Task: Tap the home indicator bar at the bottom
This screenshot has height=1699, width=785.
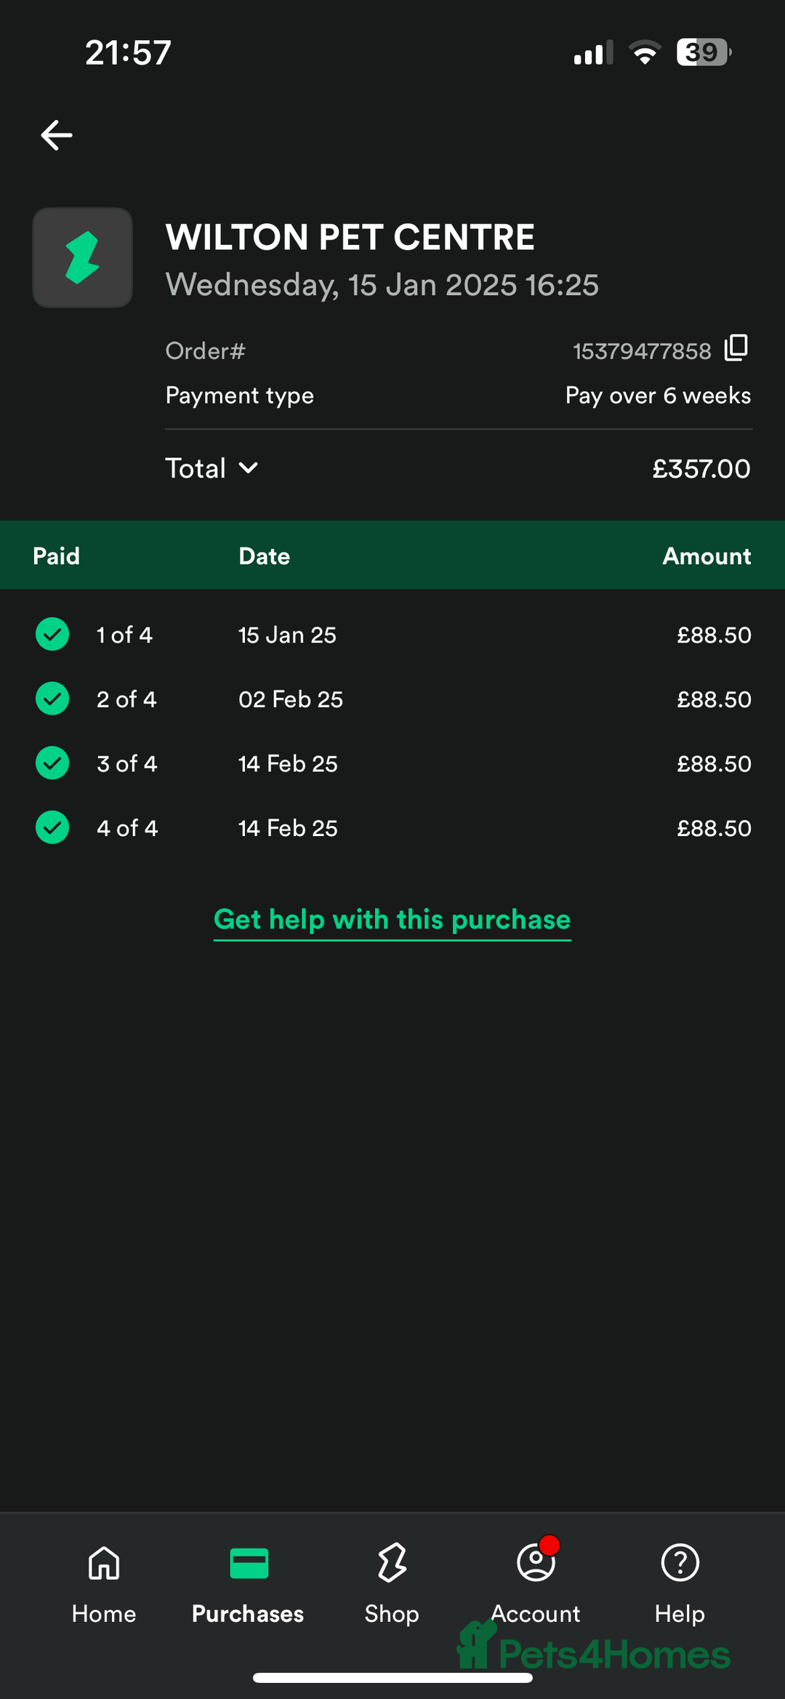Action: click(x=392, y=1678)
